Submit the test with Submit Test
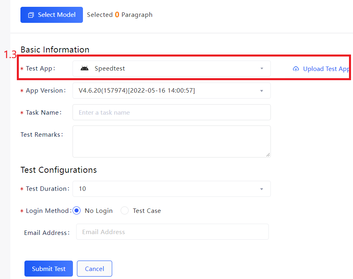Screen dimensions: 353x279 48,269
